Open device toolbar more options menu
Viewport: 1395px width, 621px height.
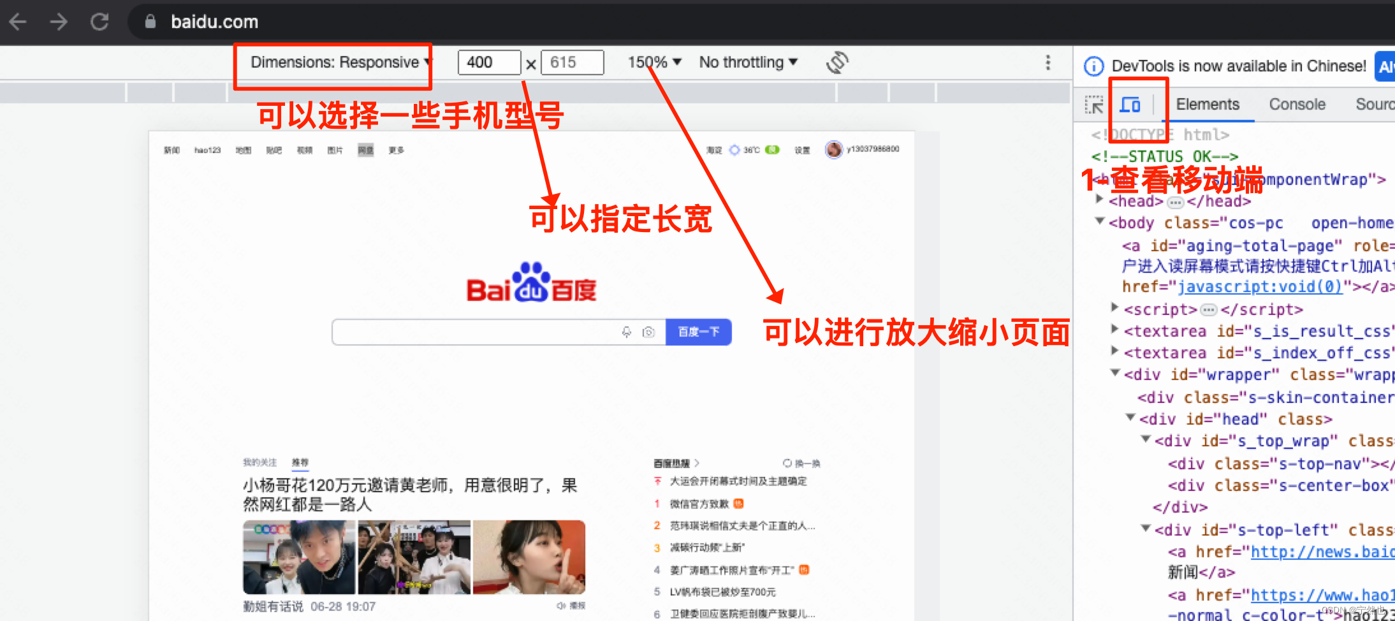(1048, 62)
